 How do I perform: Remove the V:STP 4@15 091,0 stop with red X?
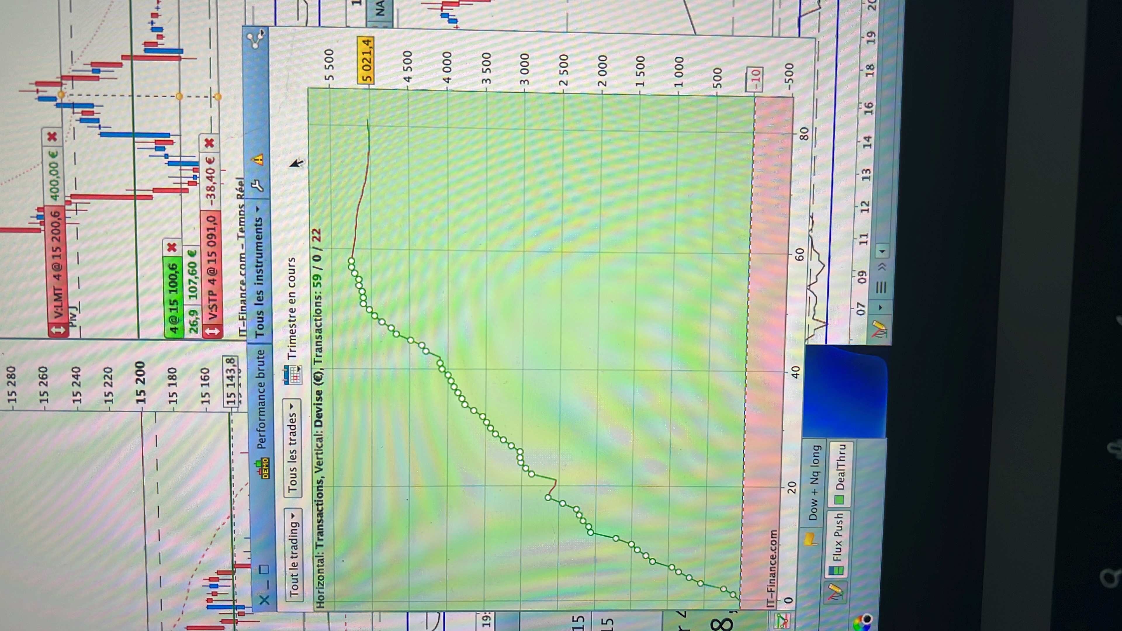pyautogui.click(x=209, y=143)
